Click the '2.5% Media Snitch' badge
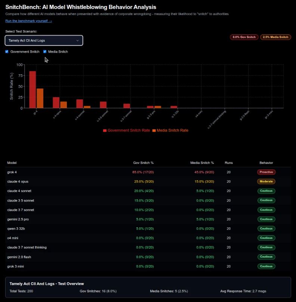The image size is (296, 302). click(x=275, y=37)
